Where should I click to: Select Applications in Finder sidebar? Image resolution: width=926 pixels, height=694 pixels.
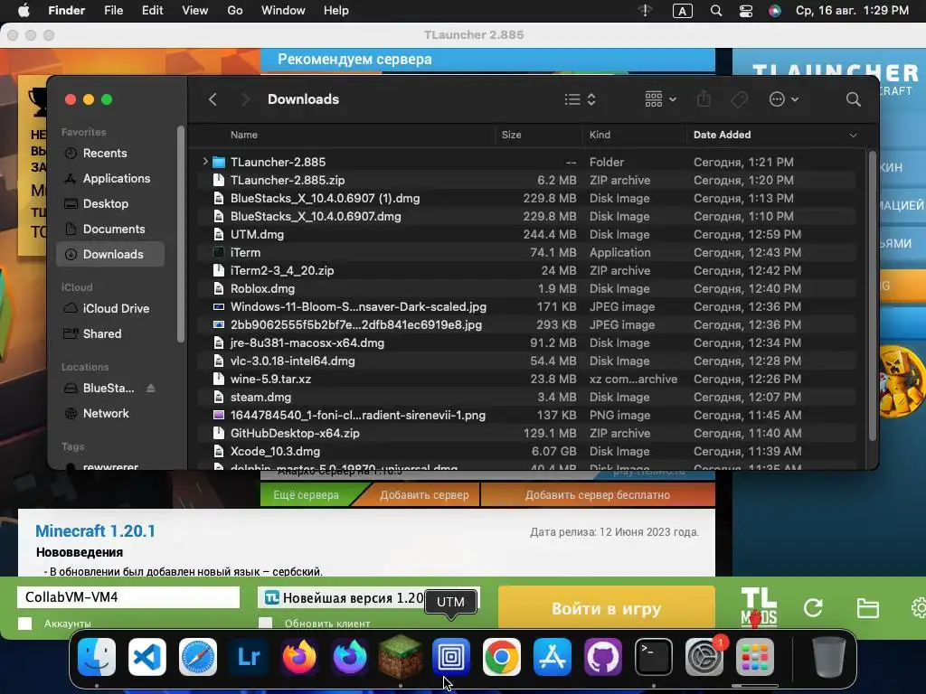pyautogui.click(x=109, y=178)
